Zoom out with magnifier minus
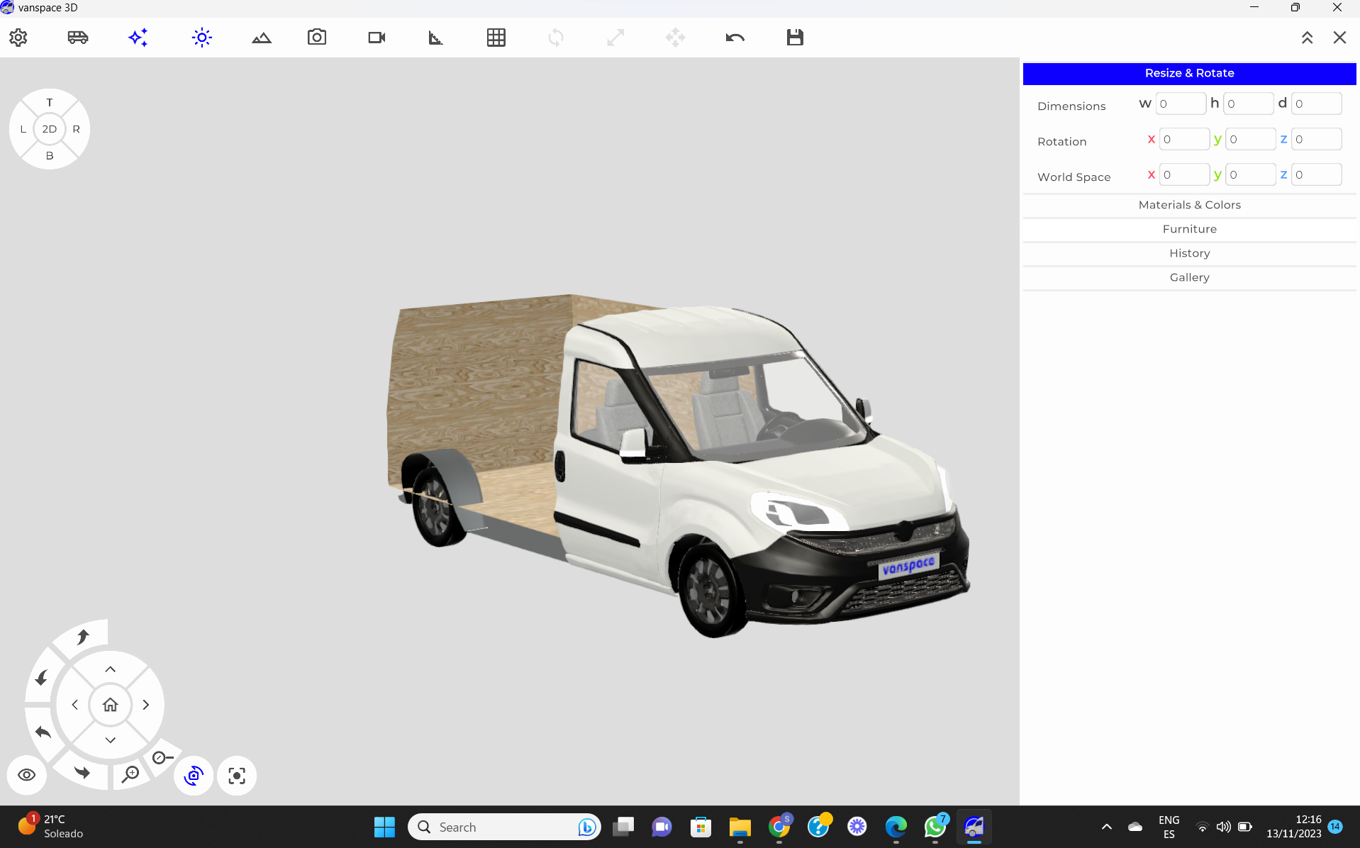Screen dimensions: 1360x848 pos(162,758)
